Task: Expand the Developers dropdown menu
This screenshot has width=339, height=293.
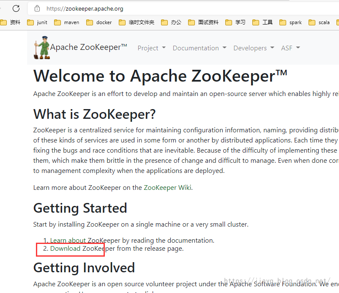Action: 254,48
